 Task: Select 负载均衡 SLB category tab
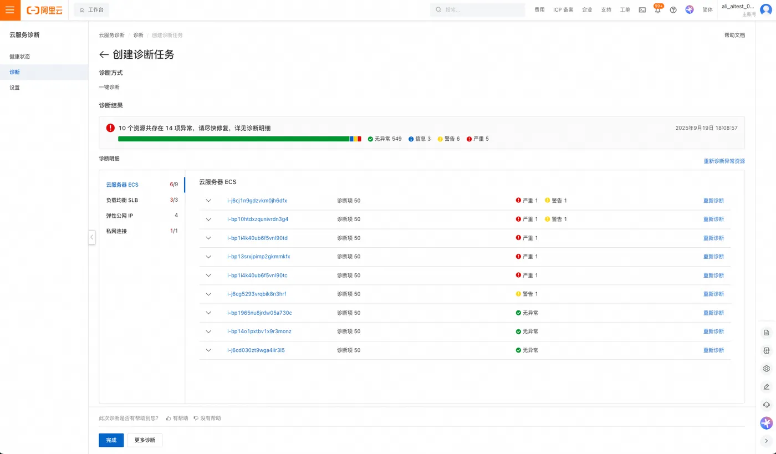pos(142,200)
